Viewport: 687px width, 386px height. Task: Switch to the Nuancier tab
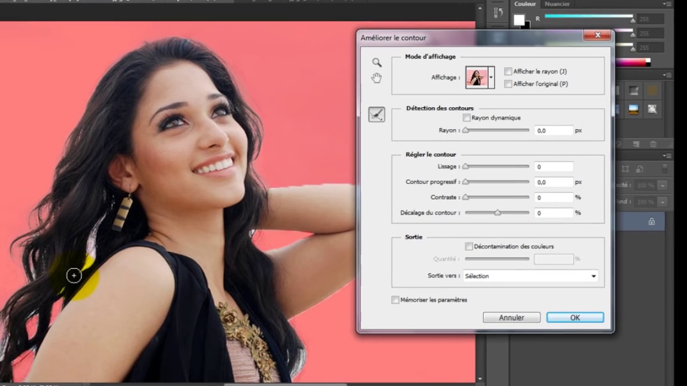(557, 4)
